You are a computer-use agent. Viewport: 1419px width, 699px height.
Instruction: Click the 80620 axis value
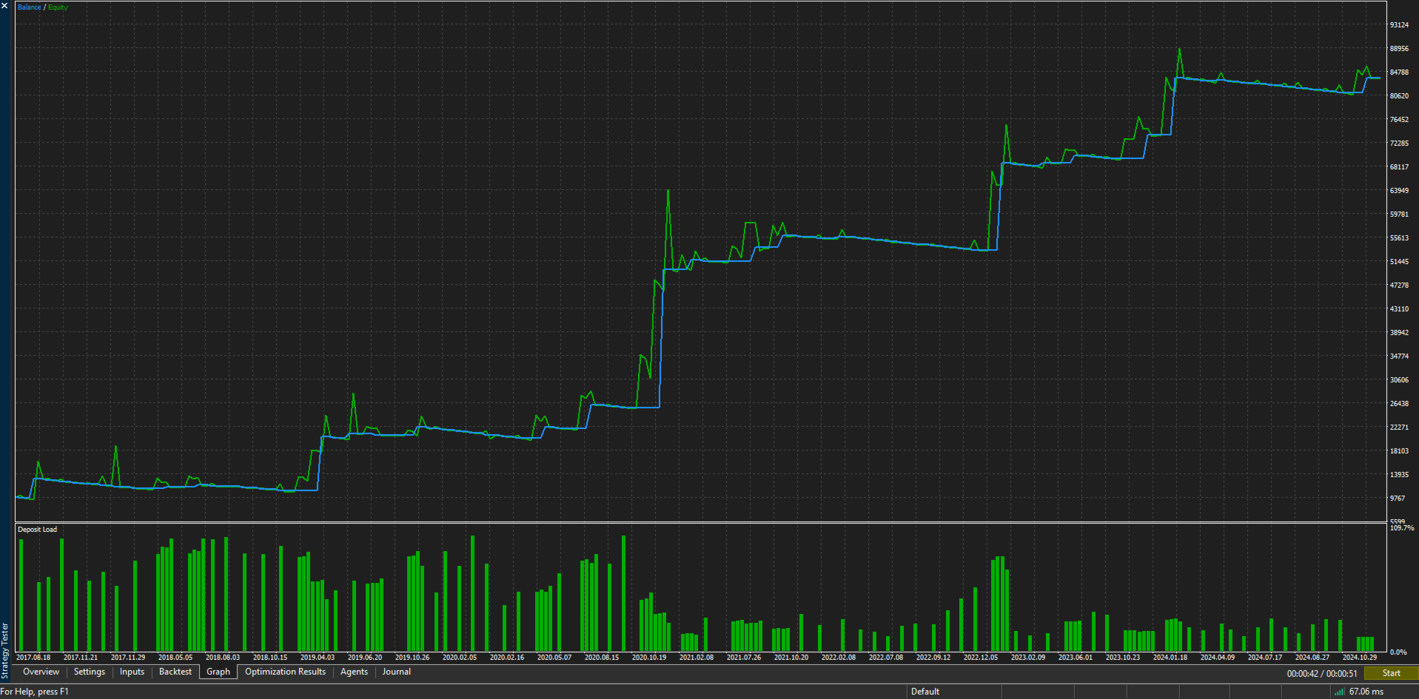pyautogui.click(x=1399, y=96)
